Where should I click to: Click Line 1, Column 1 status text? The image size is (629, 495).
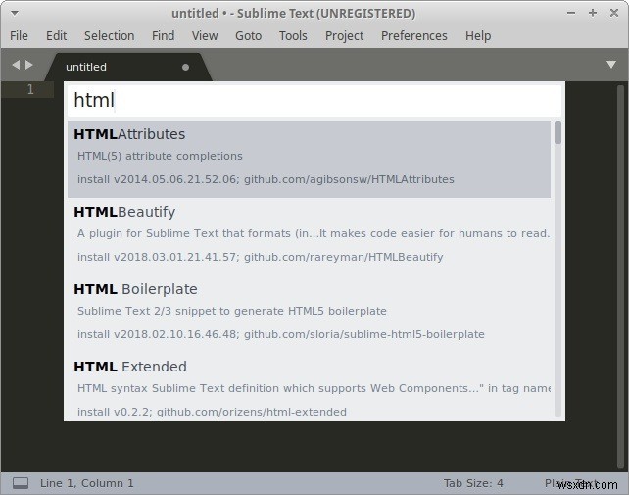click(86, 483)
